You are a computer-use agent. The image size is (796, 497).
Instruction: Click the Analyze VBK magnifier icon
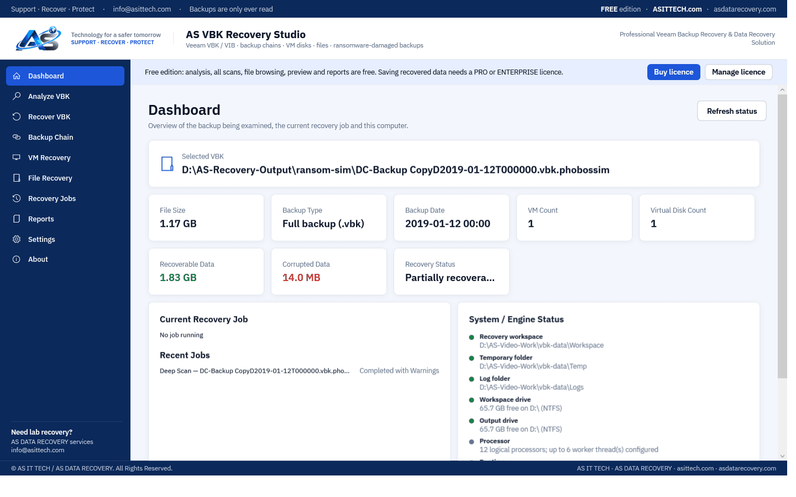[17, 96]
